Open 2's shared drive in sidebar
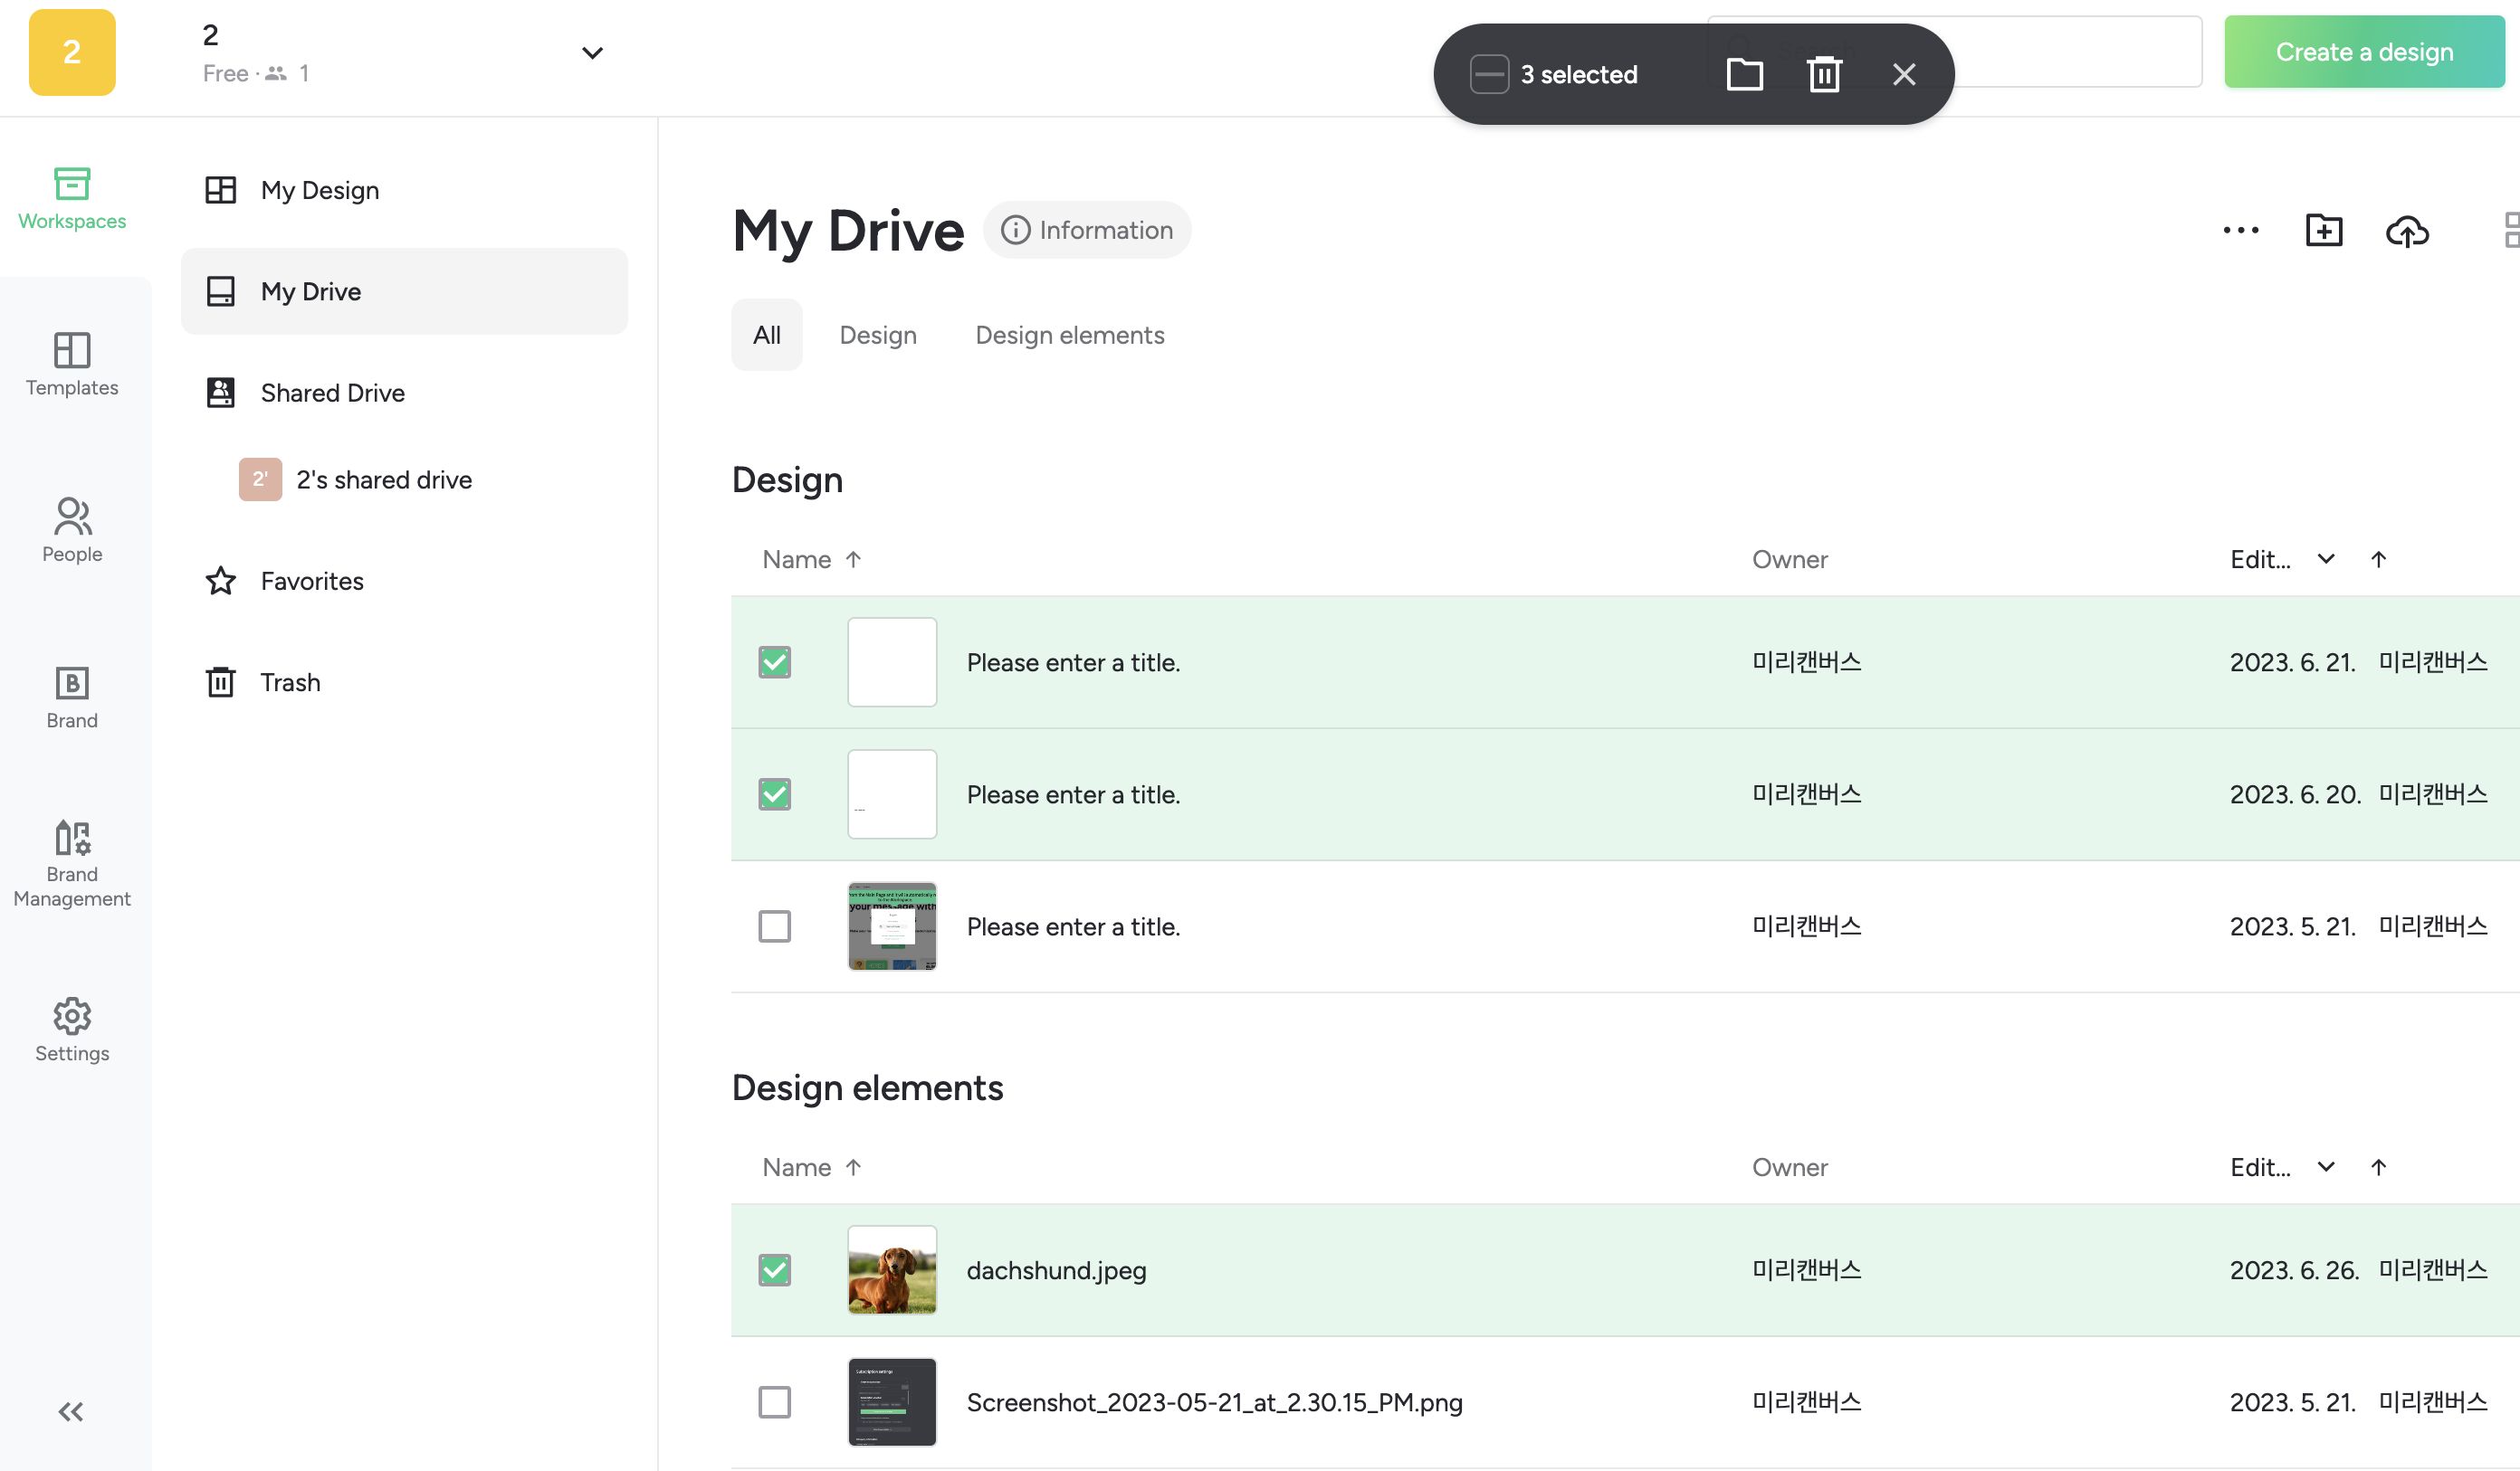This screenshot has width=2520, height=1471. click(383, 479)
